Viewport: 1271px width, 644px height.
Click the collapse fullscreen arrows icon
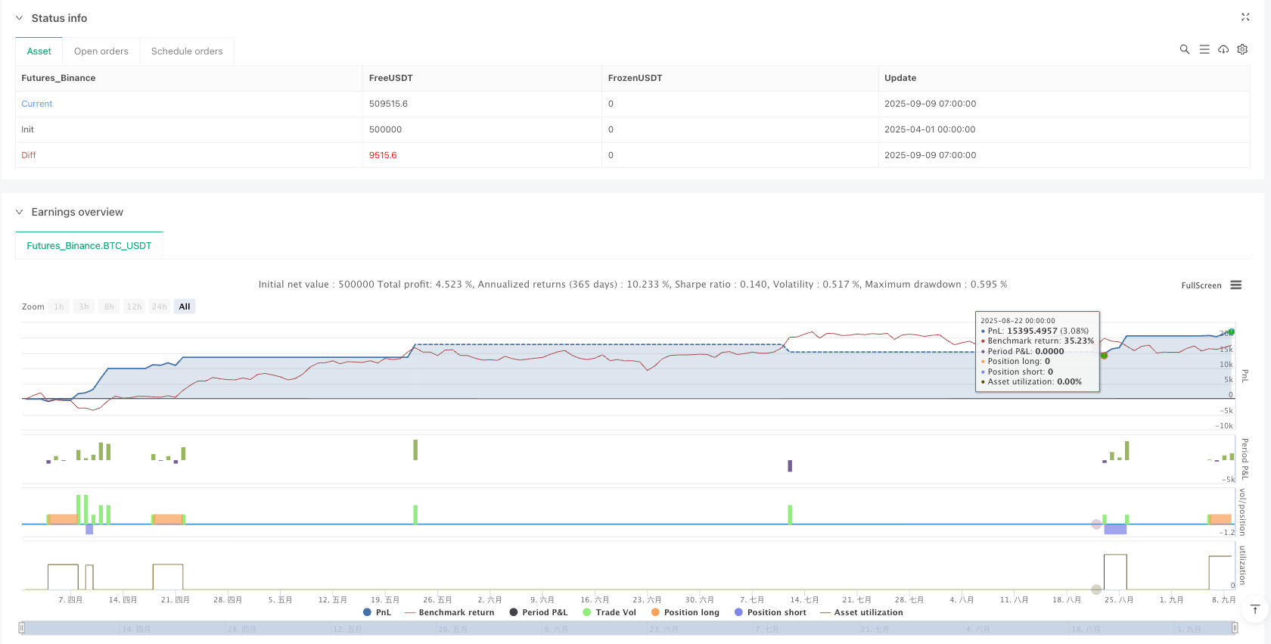click(1245, 17)
